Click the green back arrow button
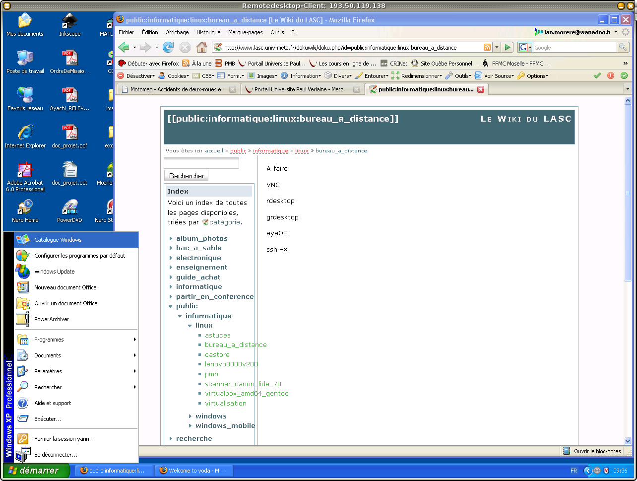The width and height of the screenshot is (637, 481). (124, 47)
